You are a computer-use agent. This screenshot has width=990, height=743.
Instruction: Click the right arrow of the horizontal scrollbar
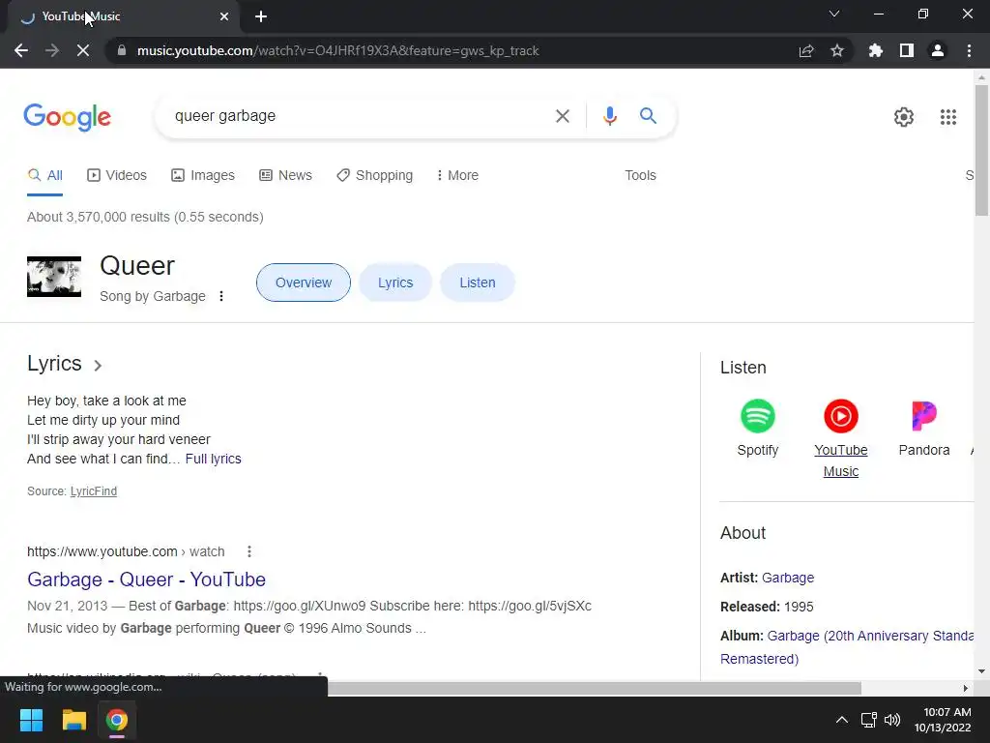coord(966,688)
